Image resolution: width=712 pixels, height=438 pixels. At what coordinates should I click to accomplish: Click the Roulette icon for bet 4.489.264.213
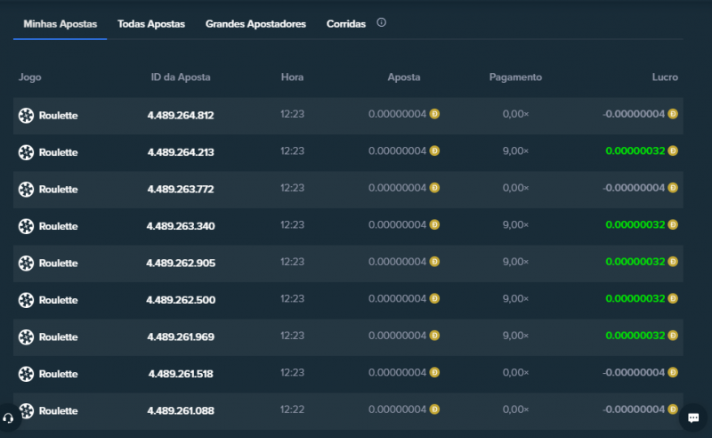click(26, 152)
